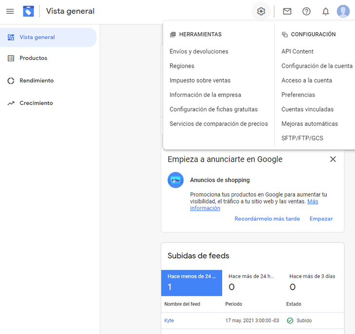Open the notifications bell icon
The height and width of the screenshot is (334, 355).
(x=326, y=11)
